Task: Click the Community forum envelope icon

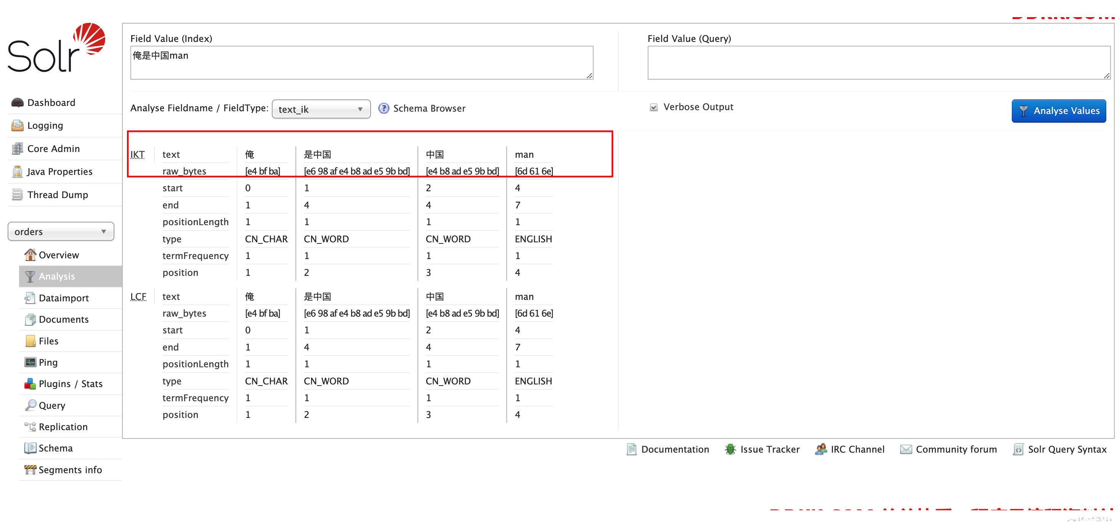Action: pyautogui.click(x=906, y=449)
